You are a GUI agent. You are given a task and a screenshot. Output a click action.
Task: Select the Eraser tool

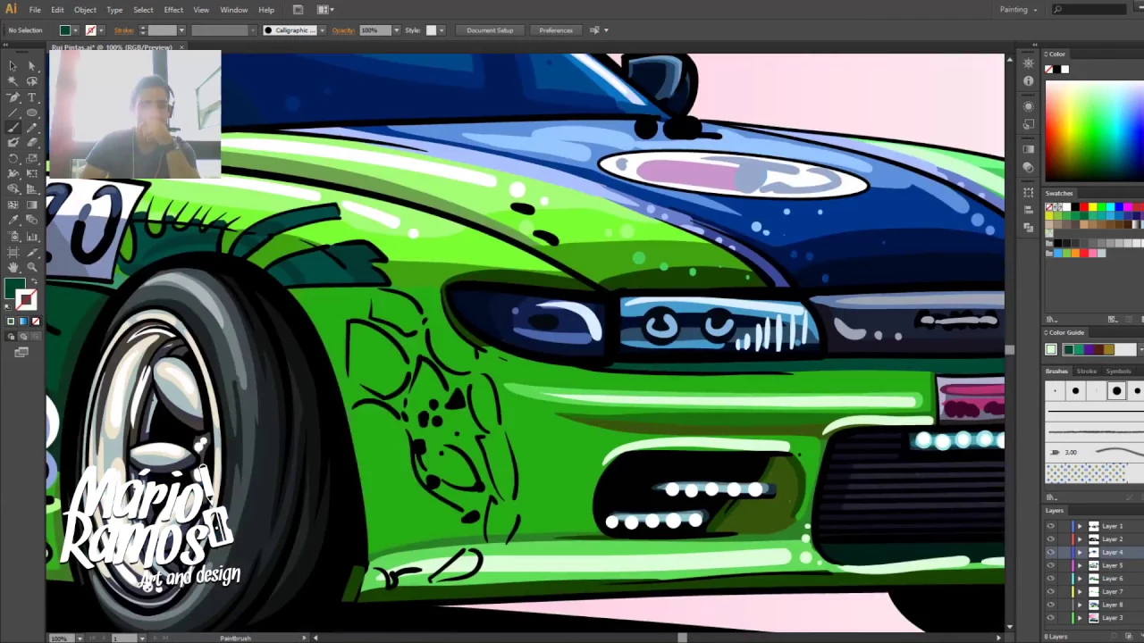(x=31, y=142)
